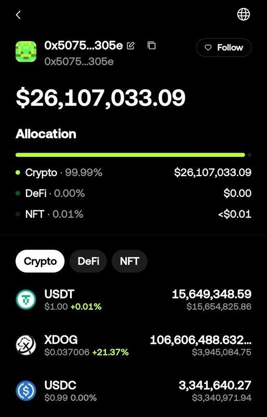Open the DeFi 0.00% allocation row

(133, 193)
